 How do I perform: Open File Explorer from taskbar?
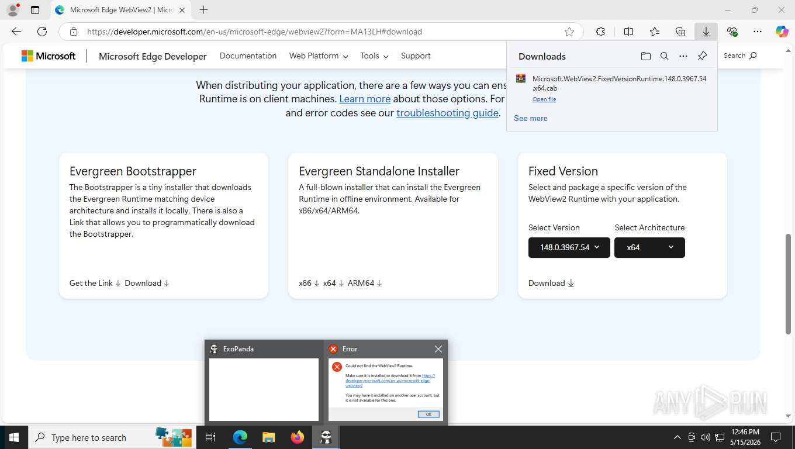[269, 437]
